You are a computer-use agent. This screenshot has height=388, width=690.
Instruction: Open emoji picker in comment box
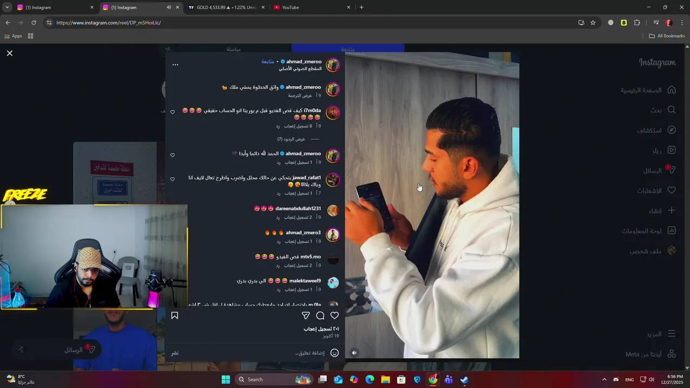coord(334,353)
